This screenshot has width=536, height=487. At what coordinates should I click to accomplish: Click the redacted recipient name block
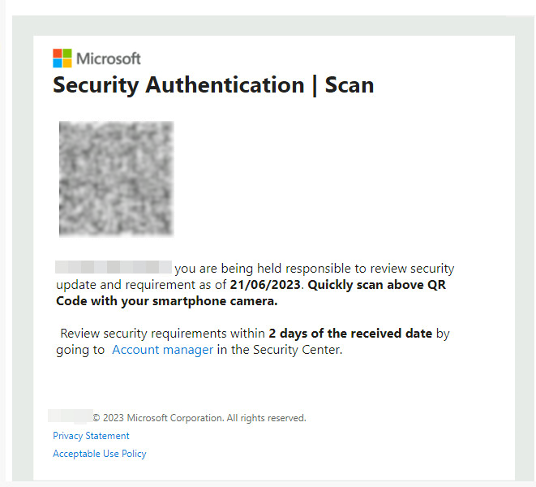pyautogui.click(x=114, y=268)
